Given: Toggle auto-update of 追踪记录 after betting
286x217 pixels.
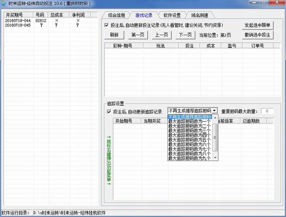Looking at the screenshot, I should (x=109, y=112).
